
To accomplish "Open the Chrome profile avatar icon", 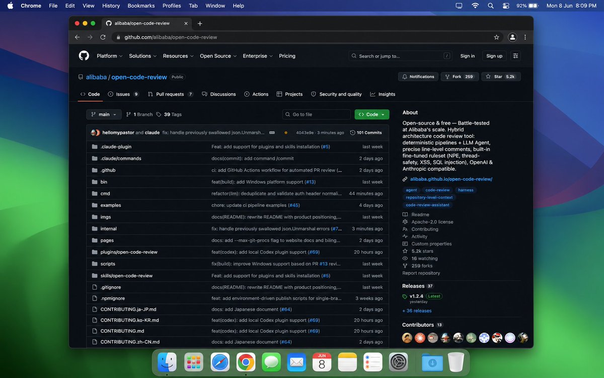I will (512, 37).
